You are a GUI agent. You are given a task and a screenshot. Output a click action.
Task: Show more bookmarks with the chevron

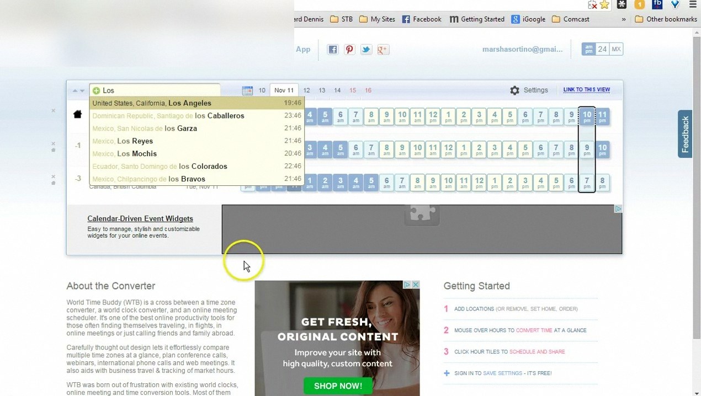pyautogui.click(x=624, y=19)
